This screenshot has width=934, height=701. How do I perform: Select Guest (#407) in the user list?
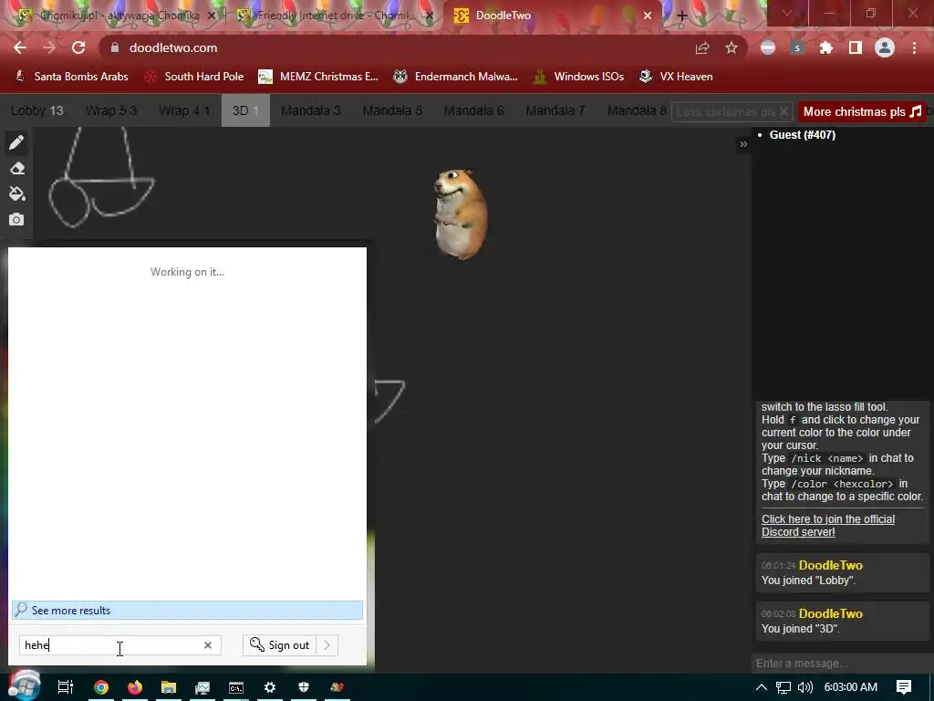tap(802, 135)
